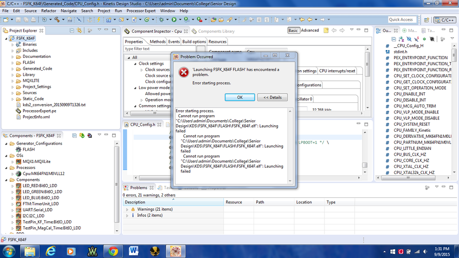
Task: Open Google Chrome from the taskbar
Action: 113,251
